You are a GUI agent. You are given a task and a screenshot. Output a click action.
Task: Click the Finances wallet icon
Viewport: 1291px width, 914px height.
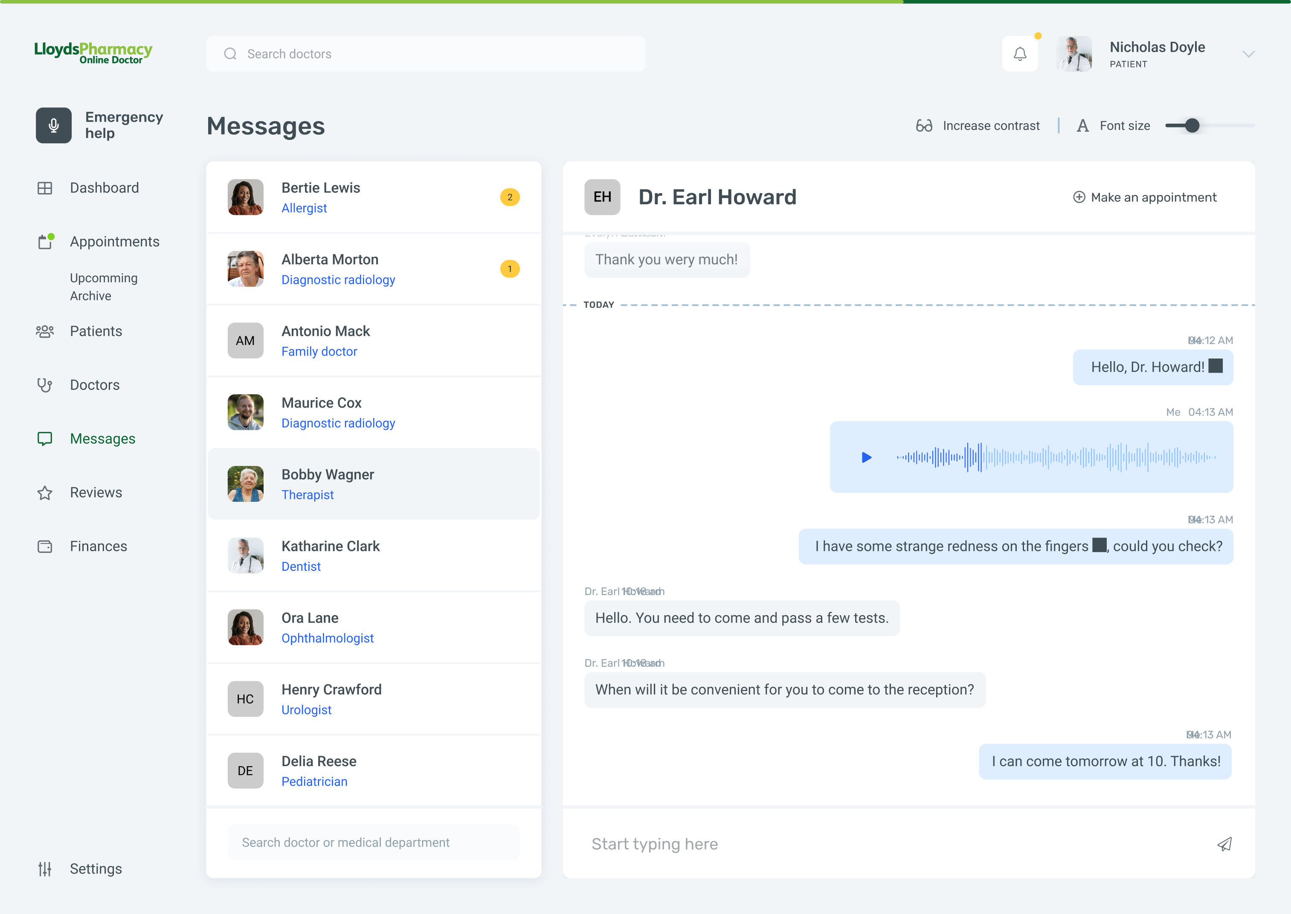[44, 547]
